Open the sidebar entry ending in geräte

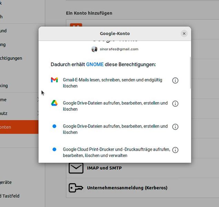point(22,182)
